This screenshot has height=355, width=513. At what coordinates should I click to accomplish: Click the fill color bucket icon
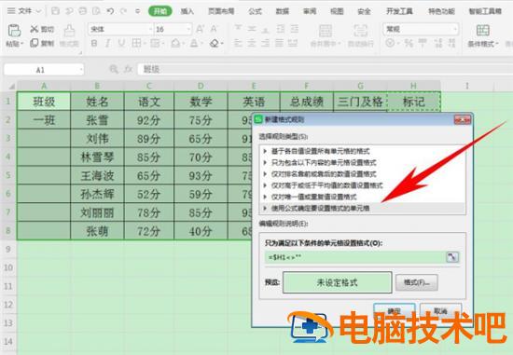175,43
